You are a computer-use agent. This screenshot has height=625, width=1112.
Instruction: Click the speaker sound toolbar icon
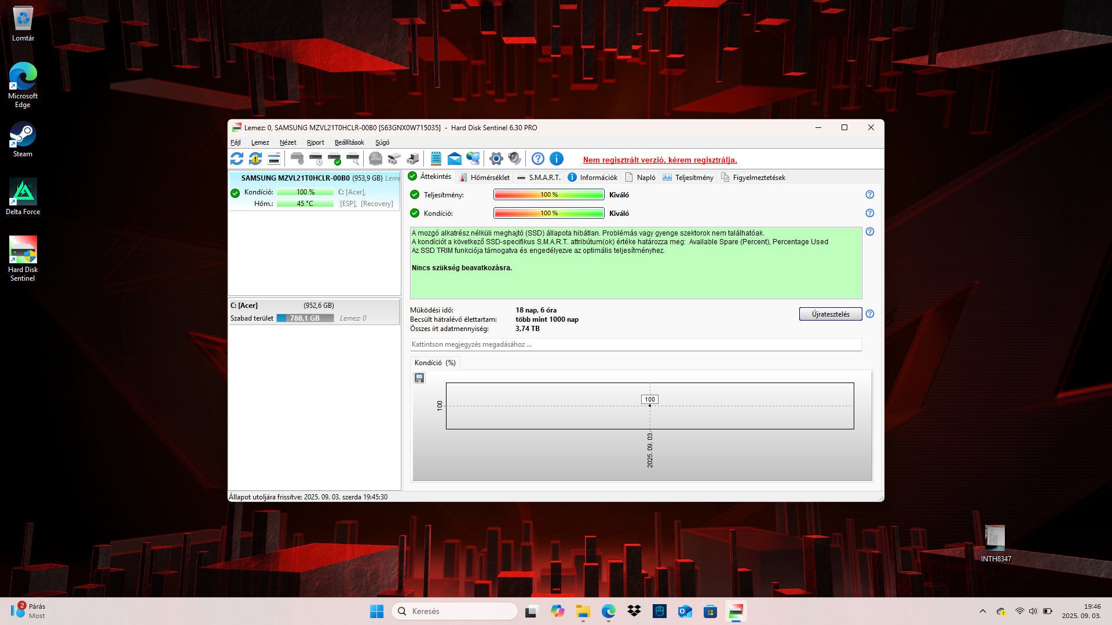click(514, 159)
